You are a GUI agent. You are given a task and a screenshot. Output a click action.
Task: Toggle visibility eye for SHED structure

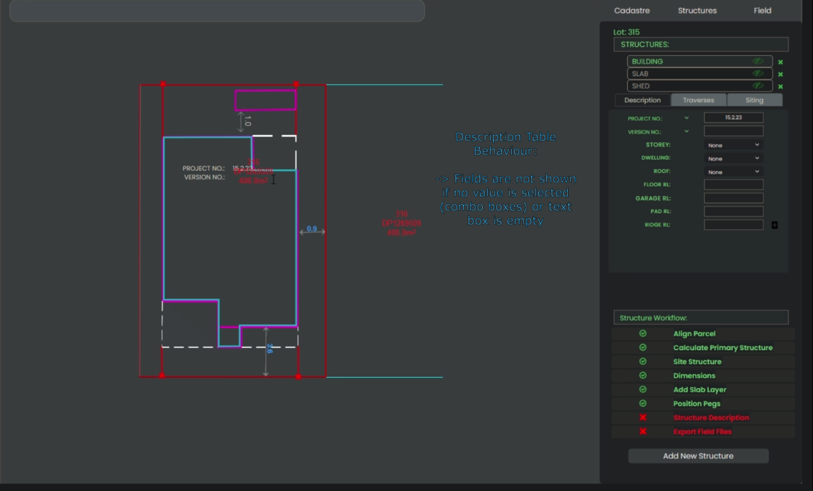[758, 86]
